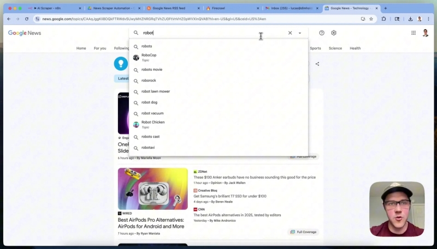The width and height of the screenshot is (437, 249).
Task: Open a new browser tab
Action: 386,8
